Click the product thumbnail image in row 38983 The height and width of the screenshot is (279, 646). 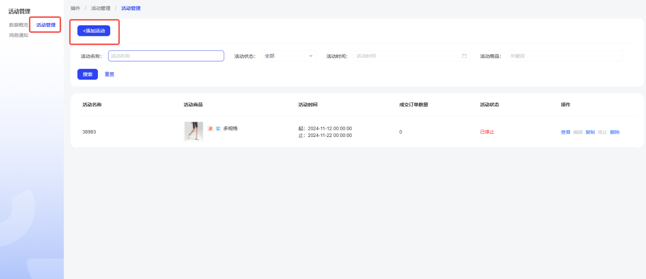click(194, 131)
